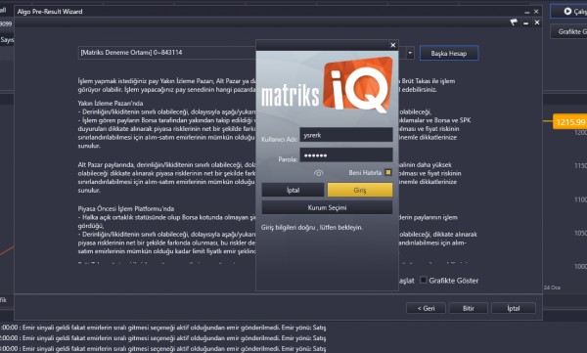
Task: Click İptal in the Matriks login dialog
Action: click(293, 190)
